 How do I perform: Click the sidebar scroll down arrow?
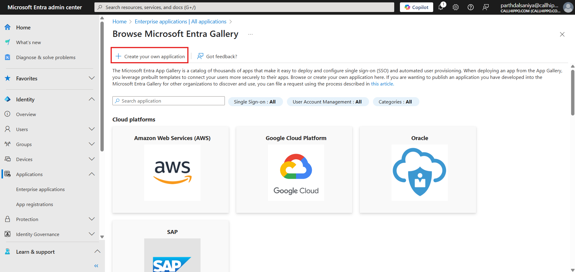click(102, 237)
